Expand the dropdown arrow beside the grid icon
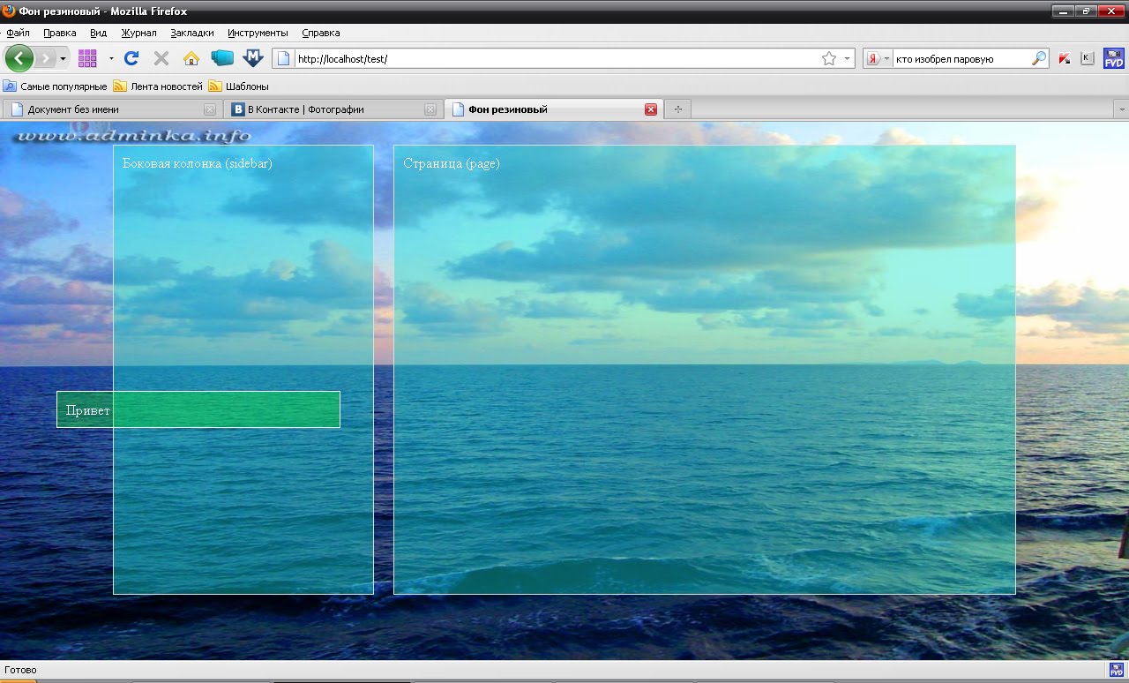Screen dimensions: 1129x683 coord(111,59)
